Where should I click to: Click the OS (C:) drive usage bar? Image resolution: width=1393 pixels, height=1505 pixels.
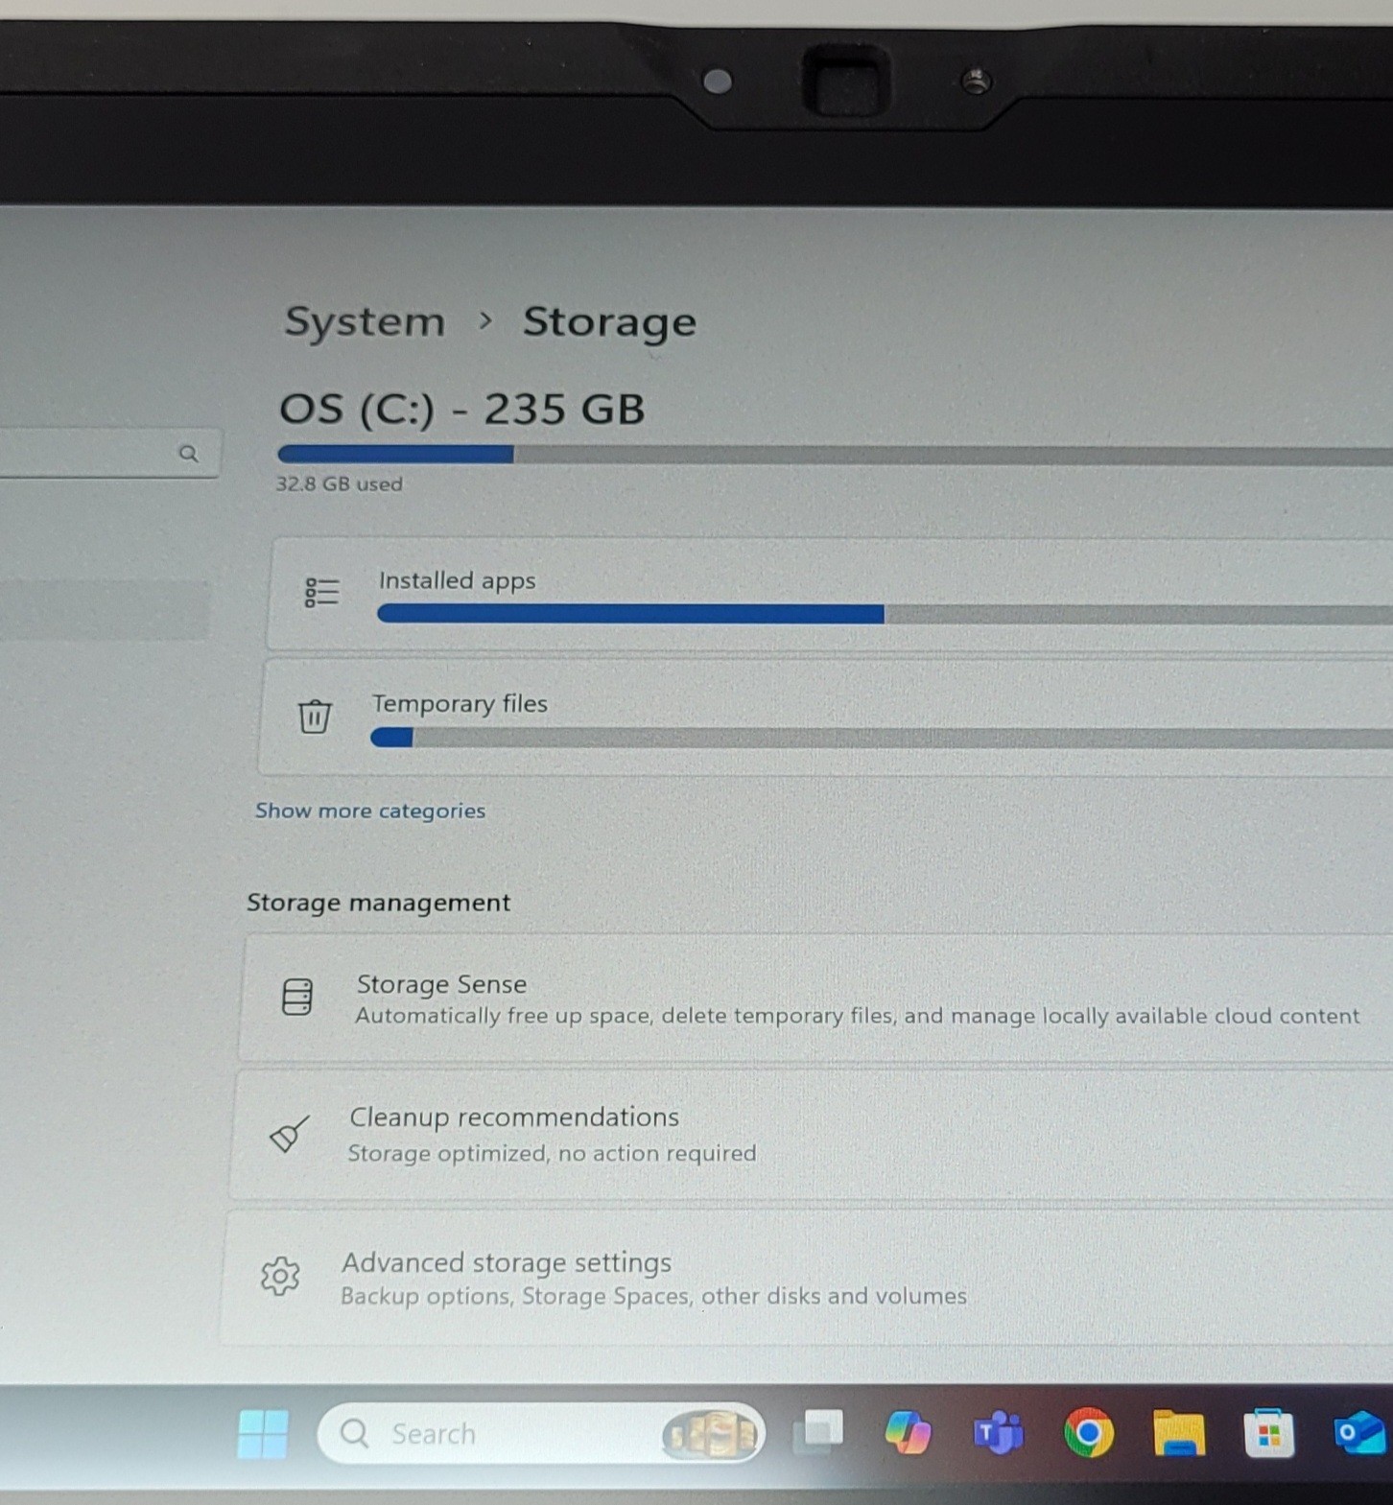coord(835,455)
